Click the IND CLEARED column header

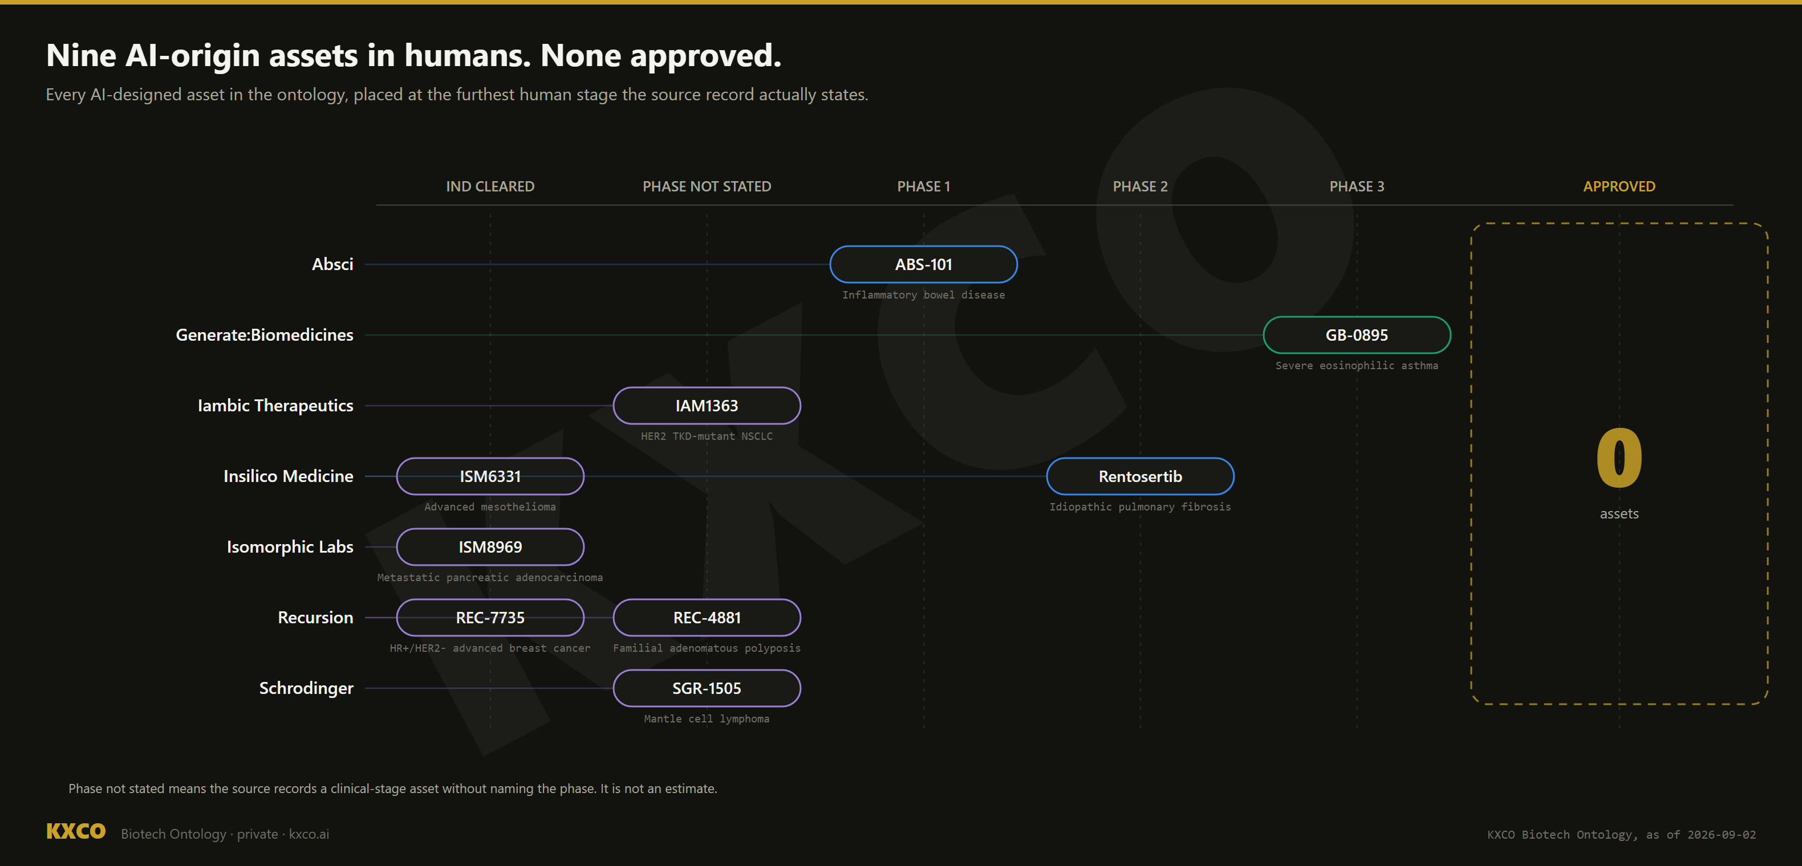(x=490, y=187)
